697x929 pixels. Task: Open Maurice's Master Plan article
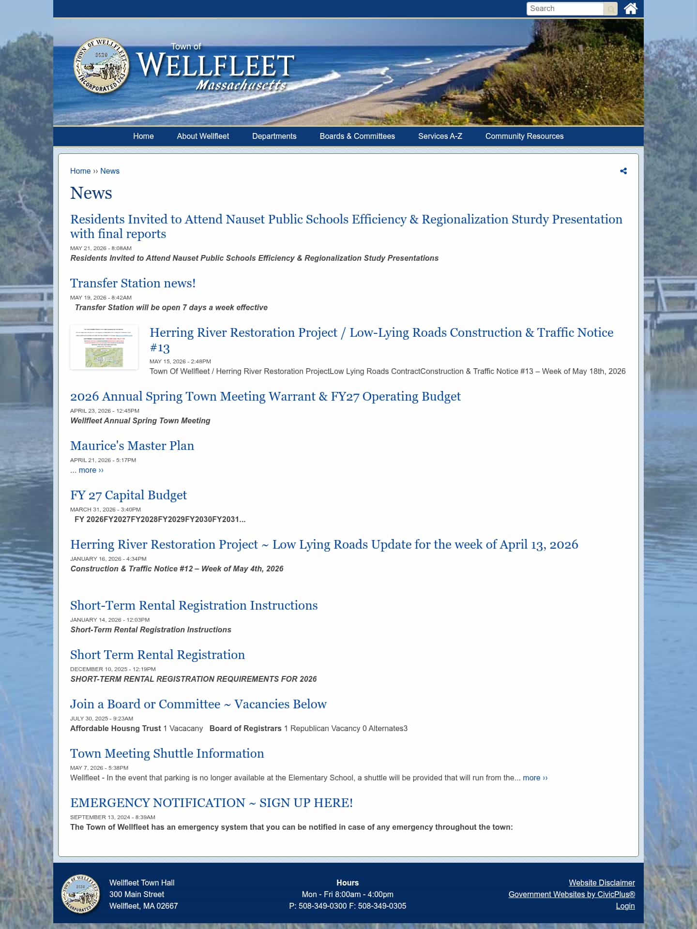(132, 446)
